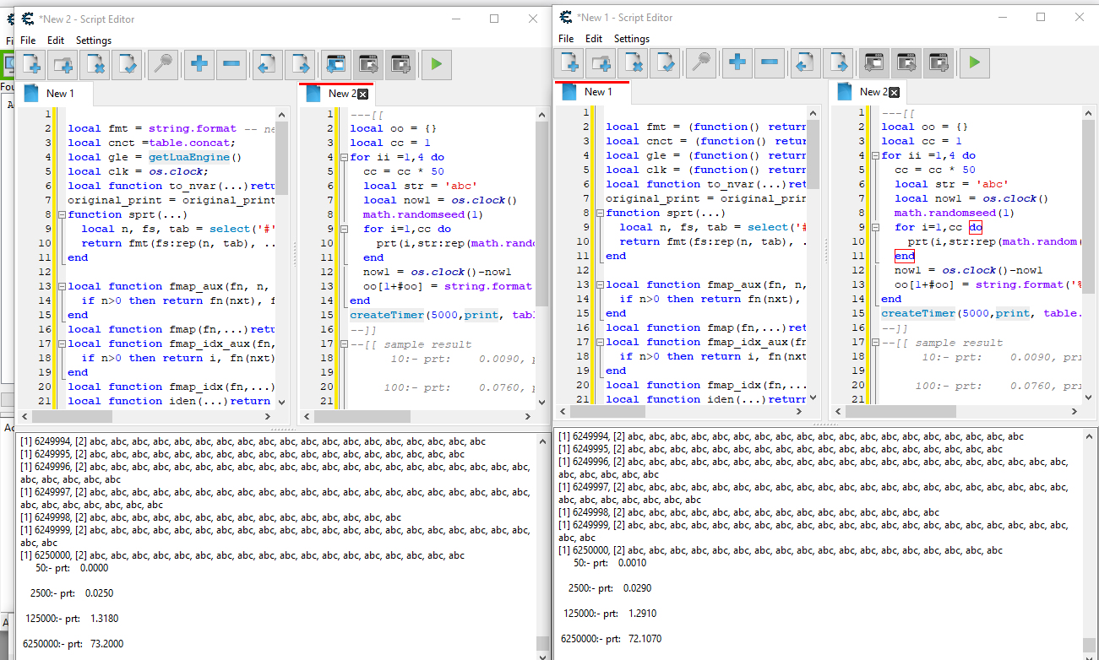Image resolution: width=1099 pixels, height=660 pixels.
Task: Open Settings menu in left Script Editor
Action: click(94, 41)
